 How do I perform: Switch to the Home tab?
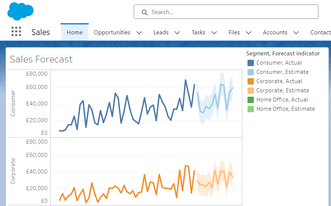pos(75,32)
